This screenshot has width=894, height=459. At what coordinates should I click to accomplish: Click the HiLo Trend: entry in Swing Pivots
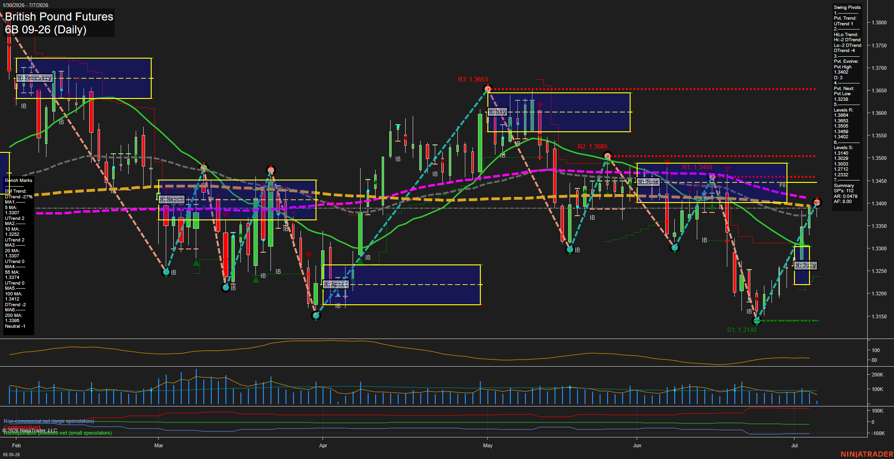click(846, 35)
